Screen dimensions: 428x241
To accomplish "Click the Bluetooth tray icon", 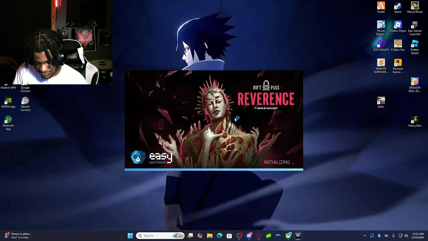I will 379,236.
